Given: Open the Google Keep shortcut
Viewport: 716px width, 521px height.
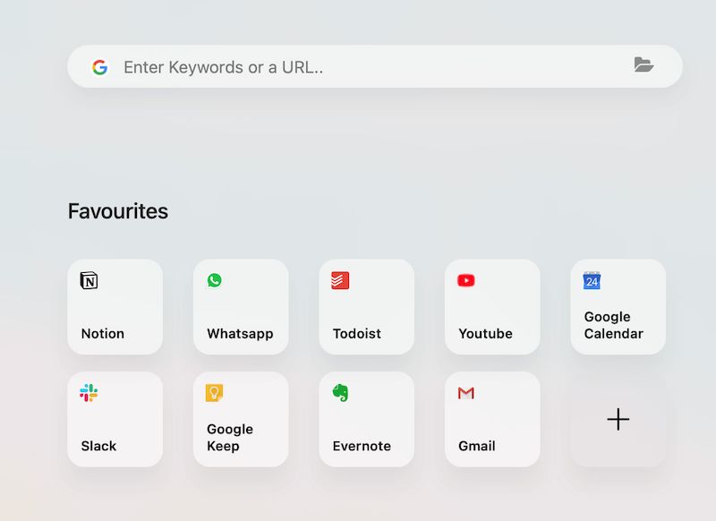Looking at the screenshot, I should click(240, 419).
